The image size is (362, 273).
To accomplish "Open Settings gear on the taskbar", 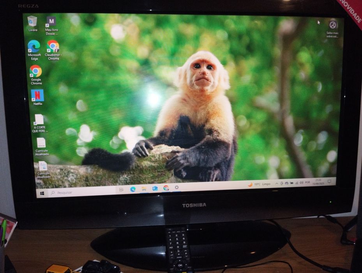I will [177, 187].
